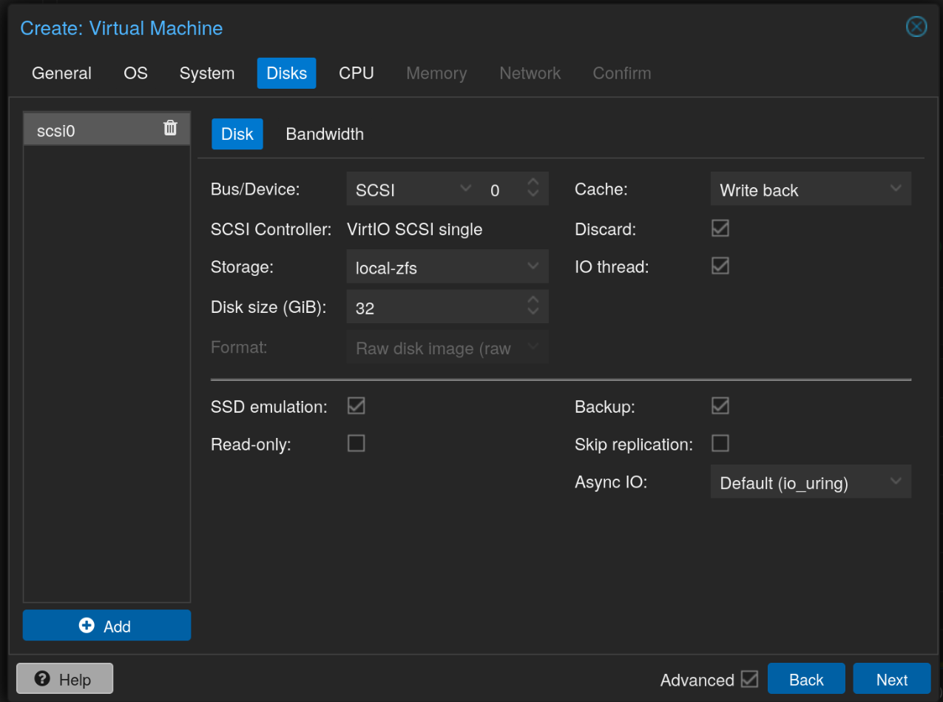Screen dimensions: 943x702
Task: Delete the scsi0 disk via trash icon
Action: click(x=170, y=128)
